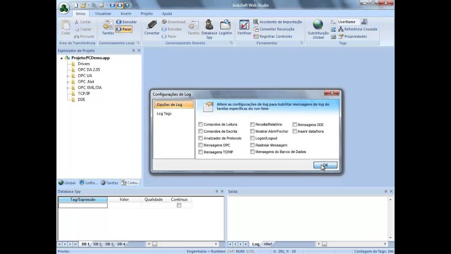Open the Projeto ribbon tab

click(147, 13)
